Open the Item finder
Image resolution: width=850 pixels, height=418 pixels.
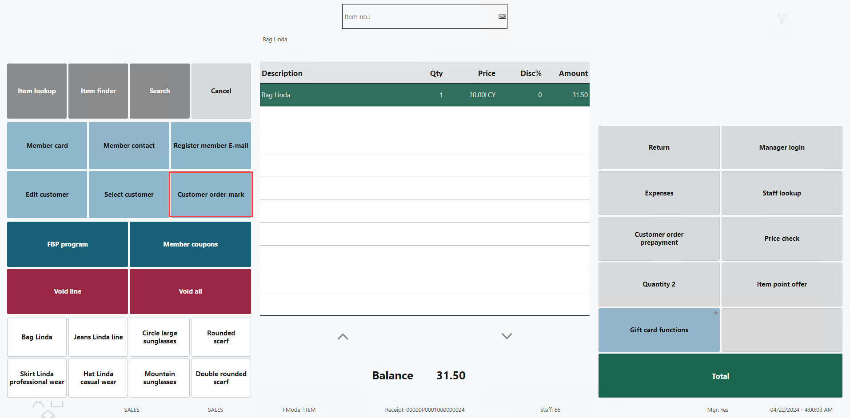pos(98,91)
